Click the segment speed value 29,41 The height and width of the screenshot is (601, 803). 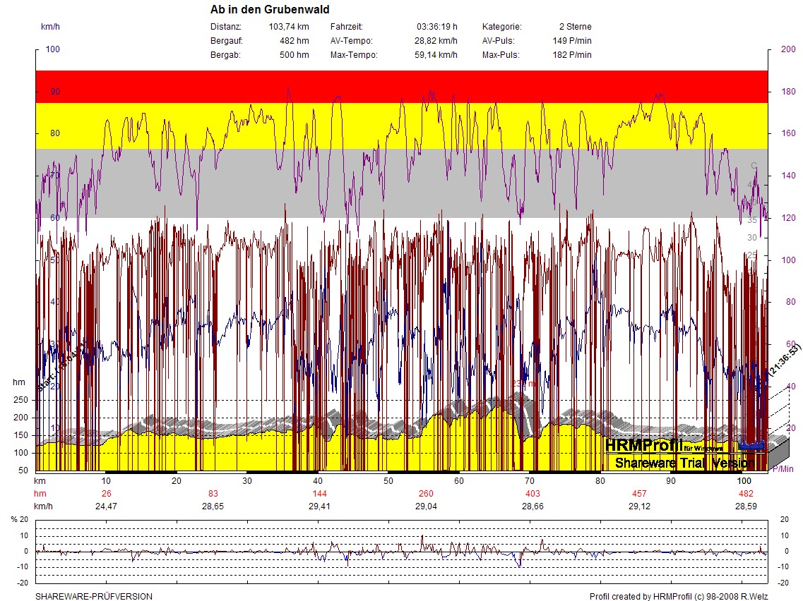[x=320, y=506]
